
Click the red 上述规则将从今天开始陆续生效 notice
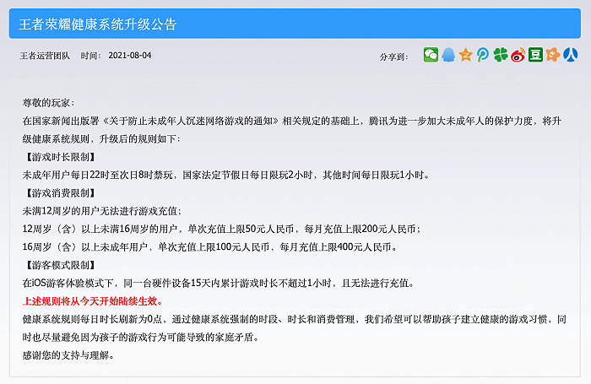93,301
